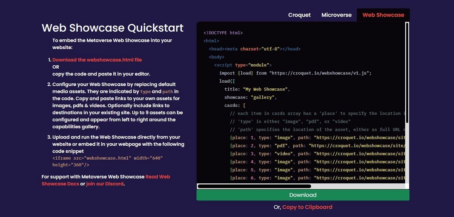Click comment "'type' is either image, pdf"
Screen dimensions: 454x217
tap(290, 122)
